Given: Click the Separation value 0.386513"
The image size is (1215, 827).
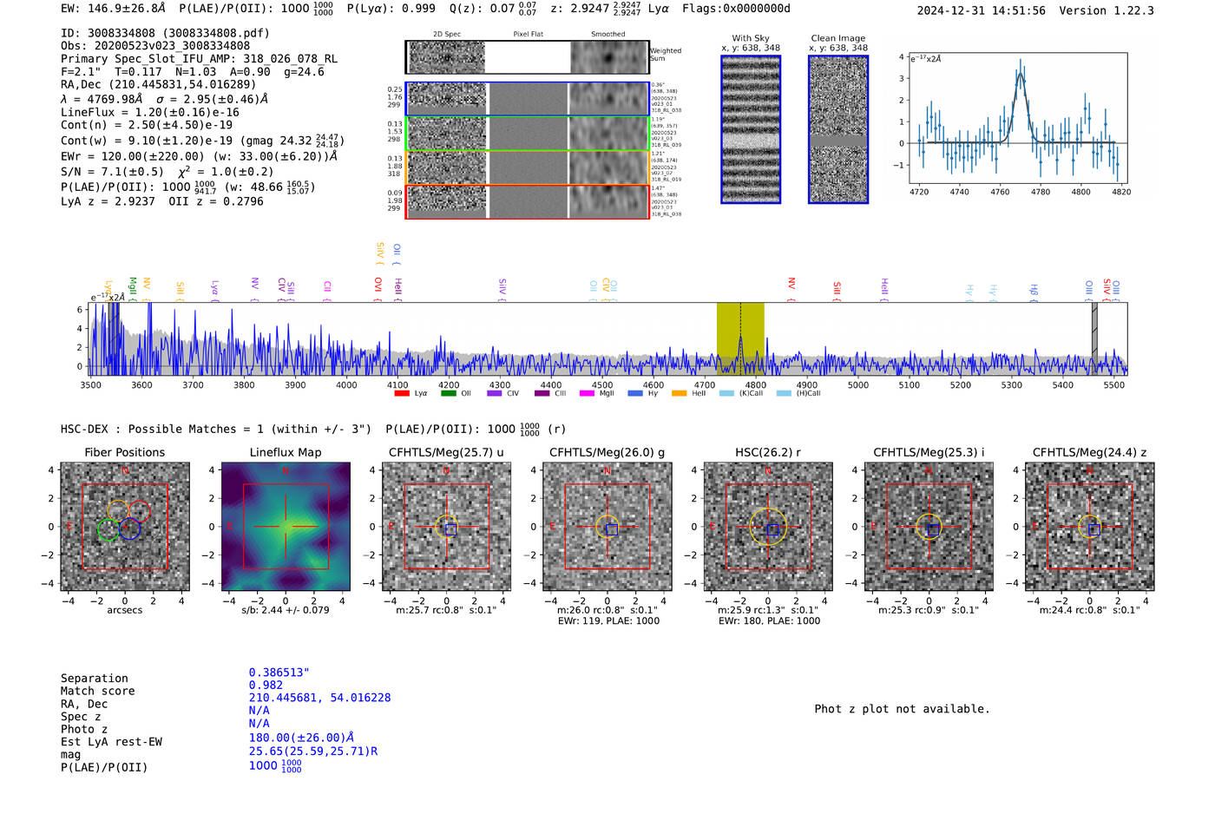Looking at the screenshot, I should pos(279,673).
